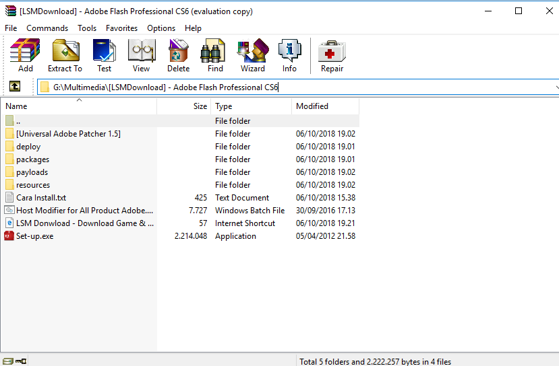
Task: Open the Help menu
Action: point(193,28)
